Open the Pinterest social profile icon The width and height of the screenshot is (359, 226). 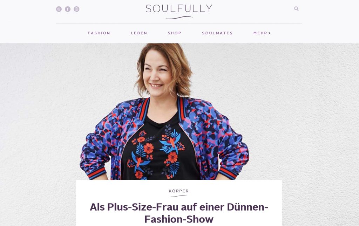76,9
